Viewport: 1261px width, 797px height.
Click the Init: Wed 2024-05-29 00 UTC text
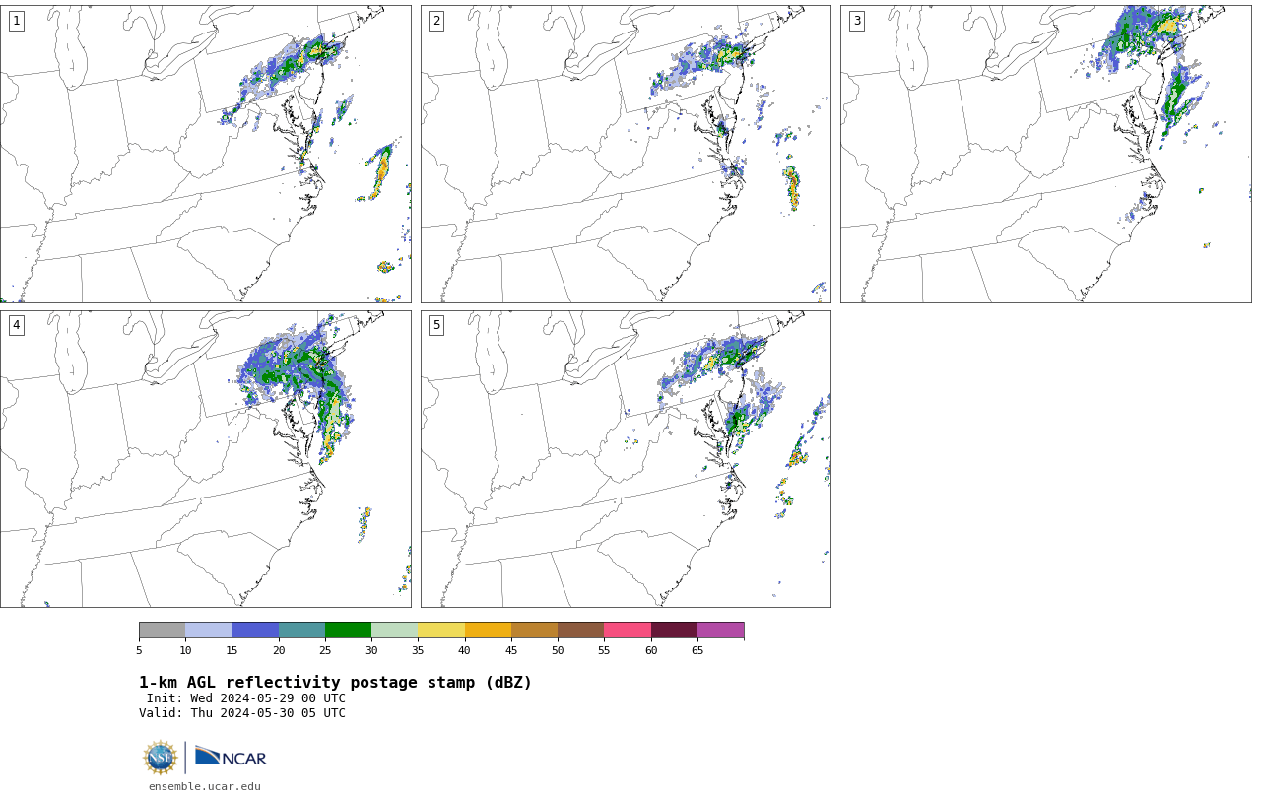[246, 698]
